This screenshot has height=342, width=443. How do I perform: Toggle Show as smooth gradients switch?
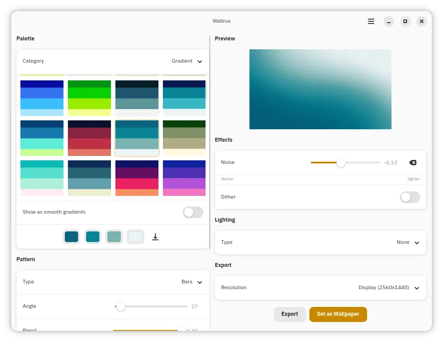tap(193, 212)
